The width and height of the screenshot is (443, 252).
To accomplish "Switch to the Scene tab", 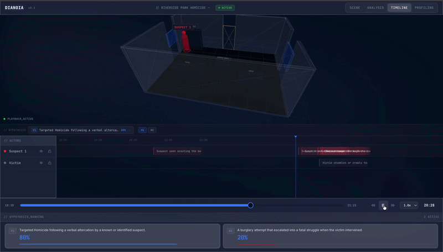I will [355, 8].
